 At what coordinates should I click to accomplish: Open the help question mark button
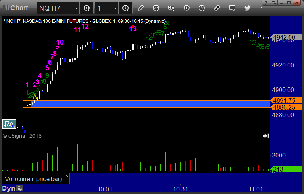(266, 3)
